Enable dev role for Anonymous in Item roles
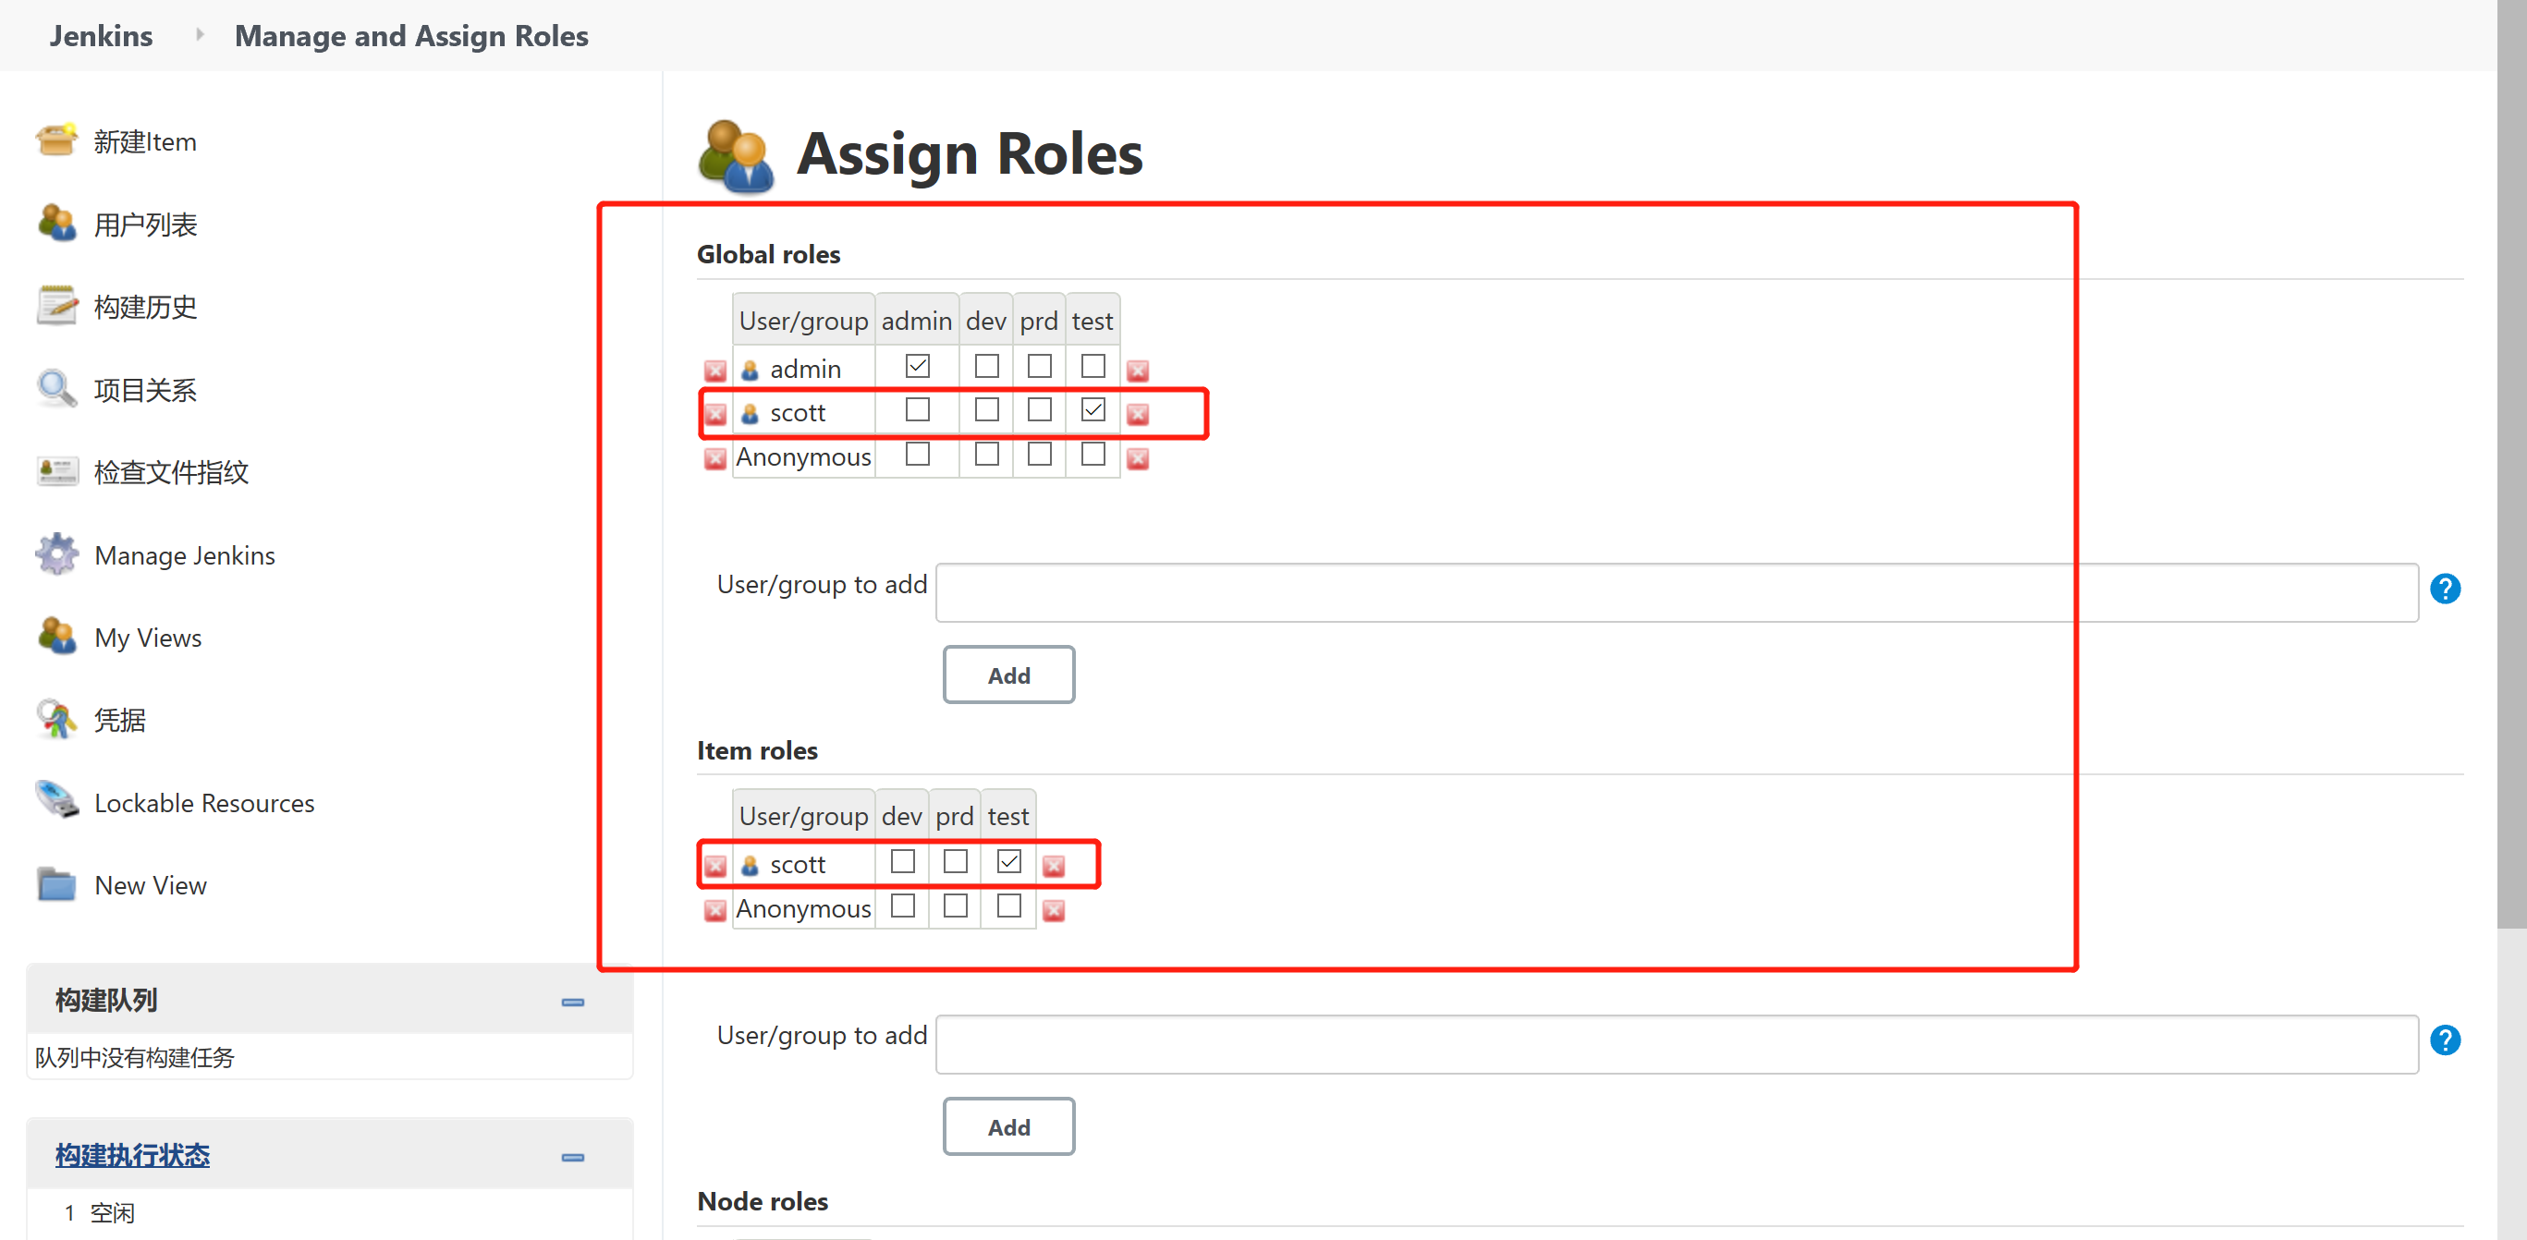 [901, 906]
